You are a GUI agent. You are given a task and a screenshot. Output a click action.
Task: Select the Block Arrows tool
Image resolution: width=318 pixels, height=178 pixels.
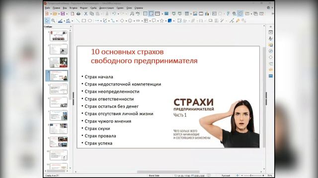(138, 21)
